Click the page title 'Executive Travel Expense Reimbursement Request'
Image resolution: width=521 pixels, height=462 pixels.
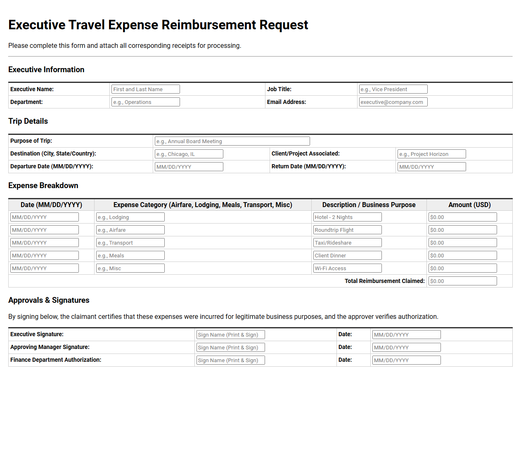[158, 25]
